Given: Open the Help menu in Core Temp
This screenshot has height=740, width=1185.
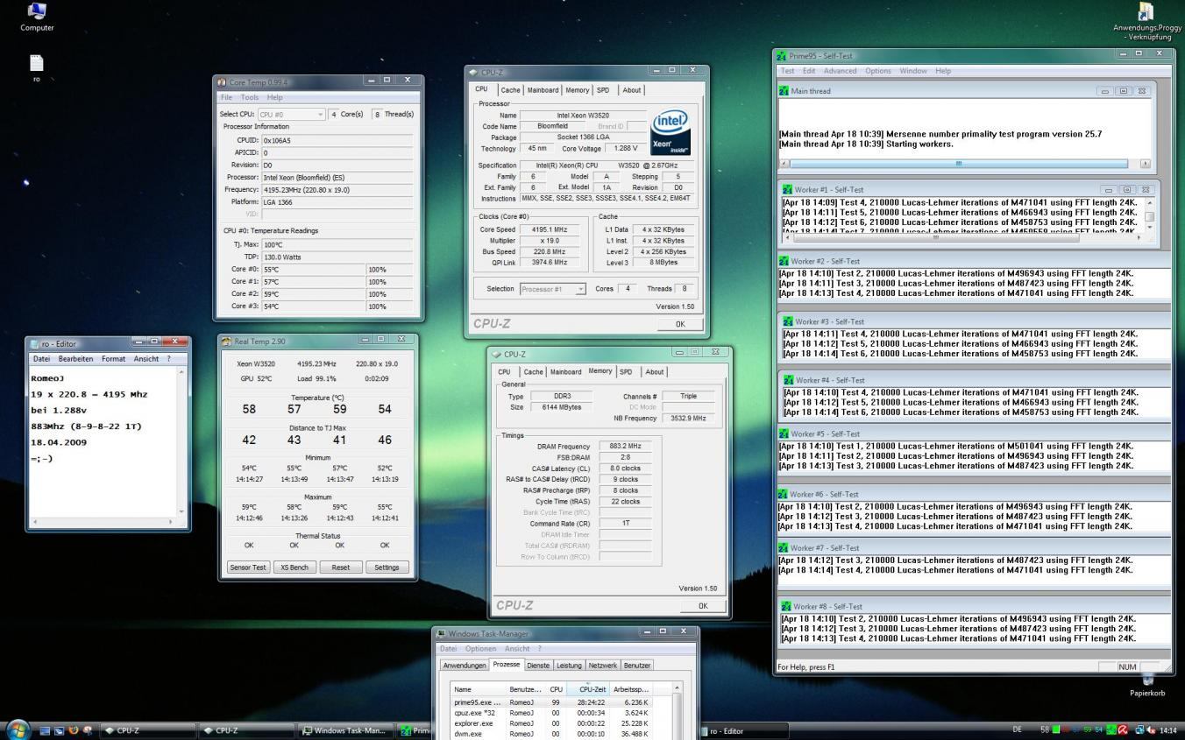Looking at the screenshot, I should pyautogui.click(x=275, y=97).
